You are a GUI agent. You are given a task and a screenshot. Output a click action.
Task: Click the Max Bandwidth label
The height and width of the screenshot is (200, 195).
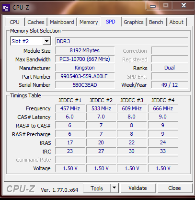(x=33, y=59)
